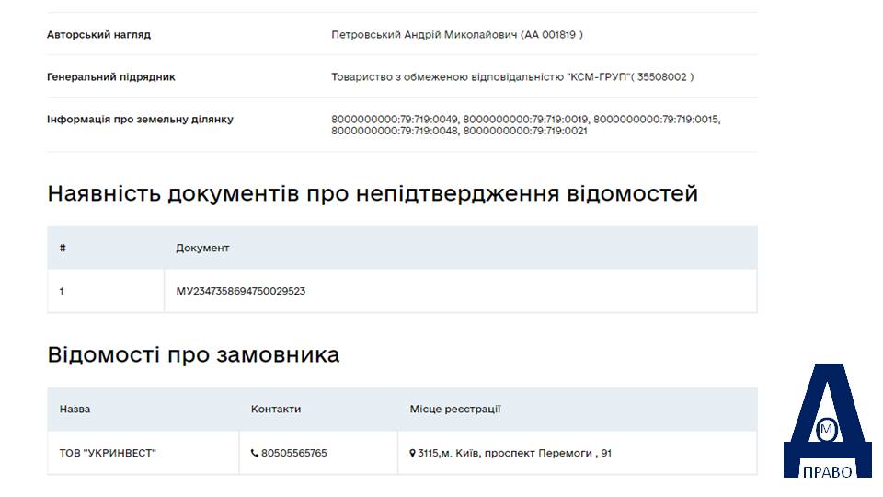This screenshot has height=497, width=883.
Task: Click the # column header
Action: pyautogui.click(x=63, y=248)
